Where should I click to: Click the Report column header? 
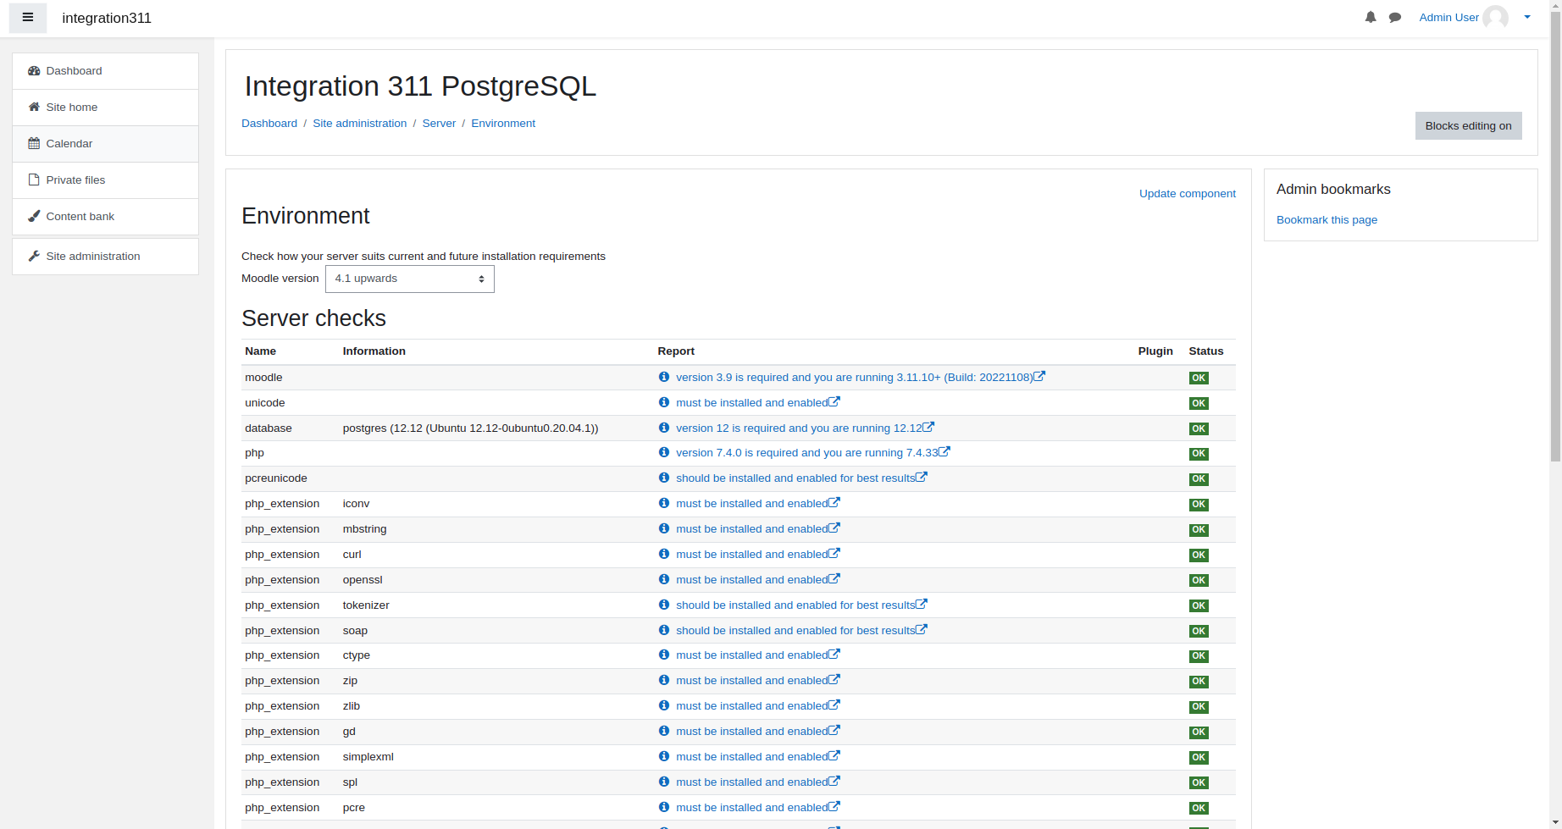coord(676,351)
